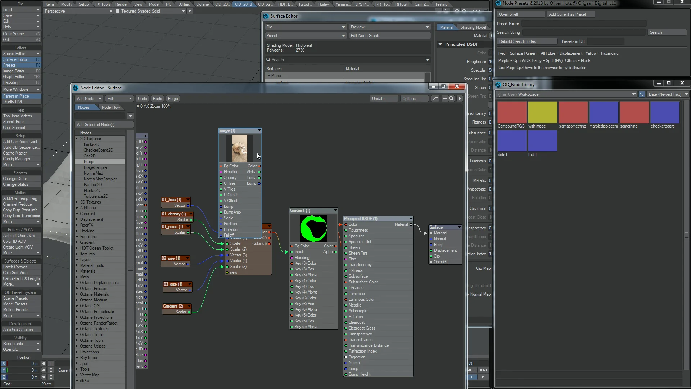Open the Textured Shaded Solid dropdown
Viewport: 691px width, 389px height.
[150, 11]
